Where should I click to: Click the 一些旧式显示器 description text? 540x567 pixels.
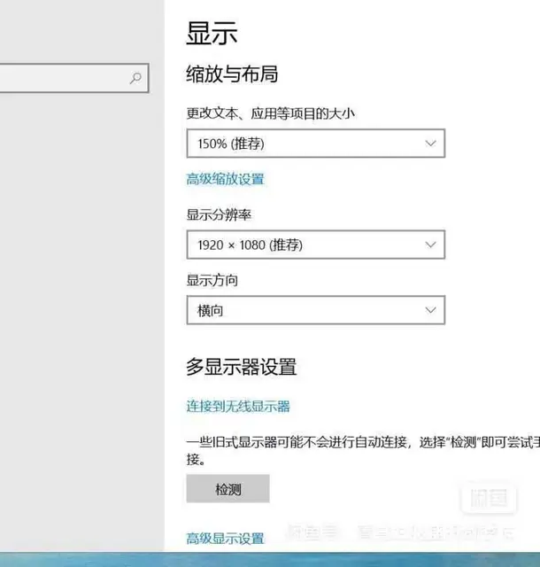coord(363,451)
